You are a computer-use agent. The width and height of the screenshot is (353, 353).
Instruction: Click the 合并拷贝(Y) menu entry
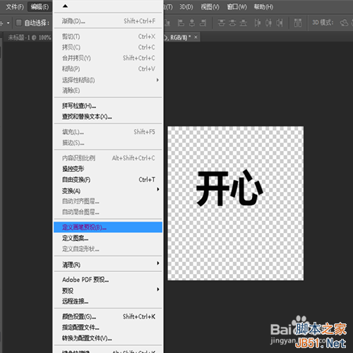tap(108, 58)
